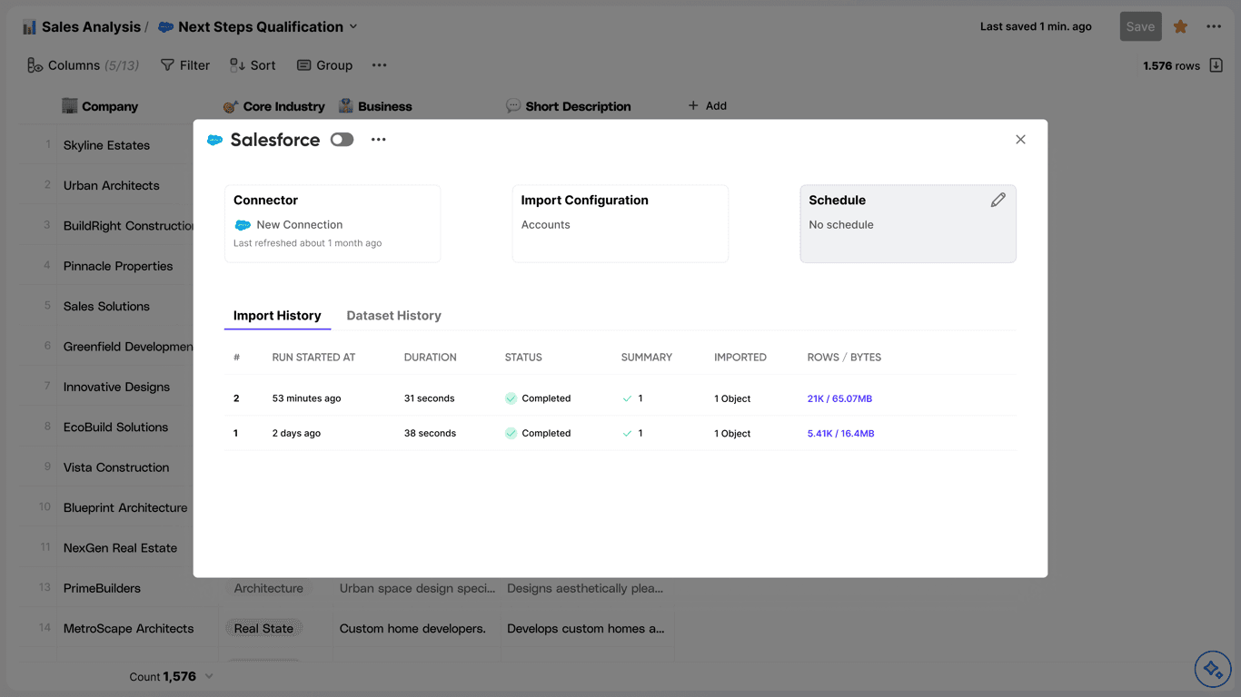Click the Save button
The height and width of the screenshot is (697, 1241).
pos(1140,26)
